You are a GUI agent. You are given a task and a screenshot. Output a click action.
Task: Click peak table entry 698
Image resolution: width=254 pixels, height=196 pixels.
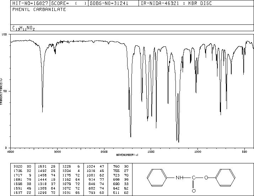(x=116, y=179)
